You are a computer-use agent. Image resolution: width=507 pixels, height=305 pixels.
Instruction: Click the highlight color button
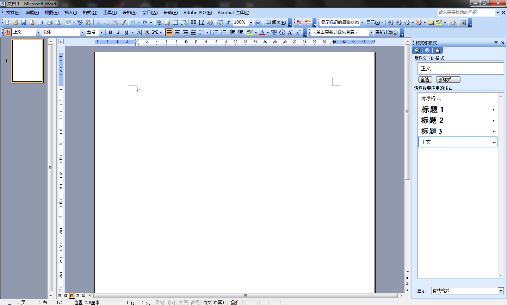[250, 32]
